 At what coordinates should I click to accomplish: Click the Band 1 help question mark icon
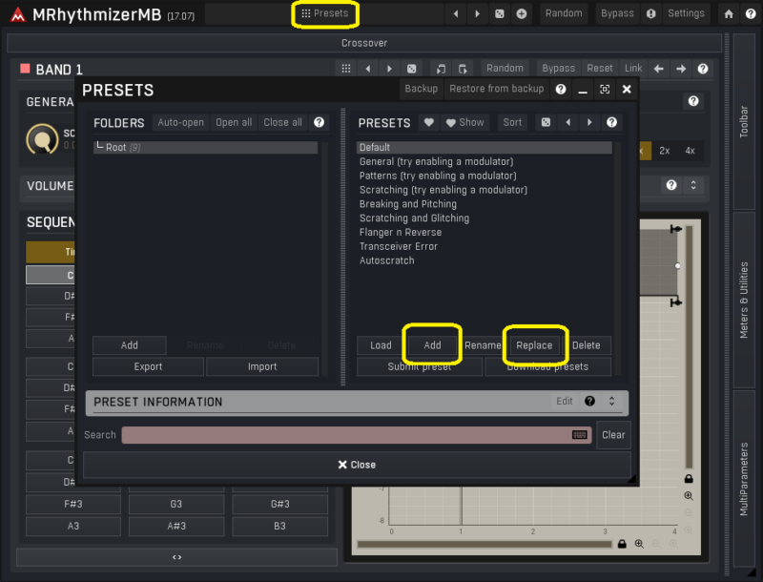click(x=703, y=69)
